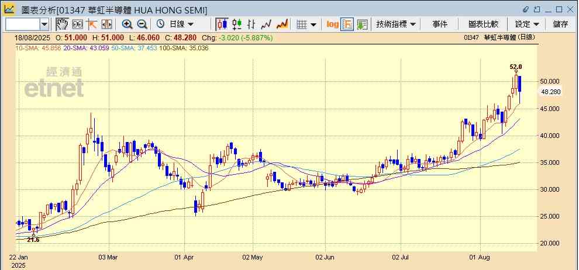Click the 事件 events button

point(440,25)
